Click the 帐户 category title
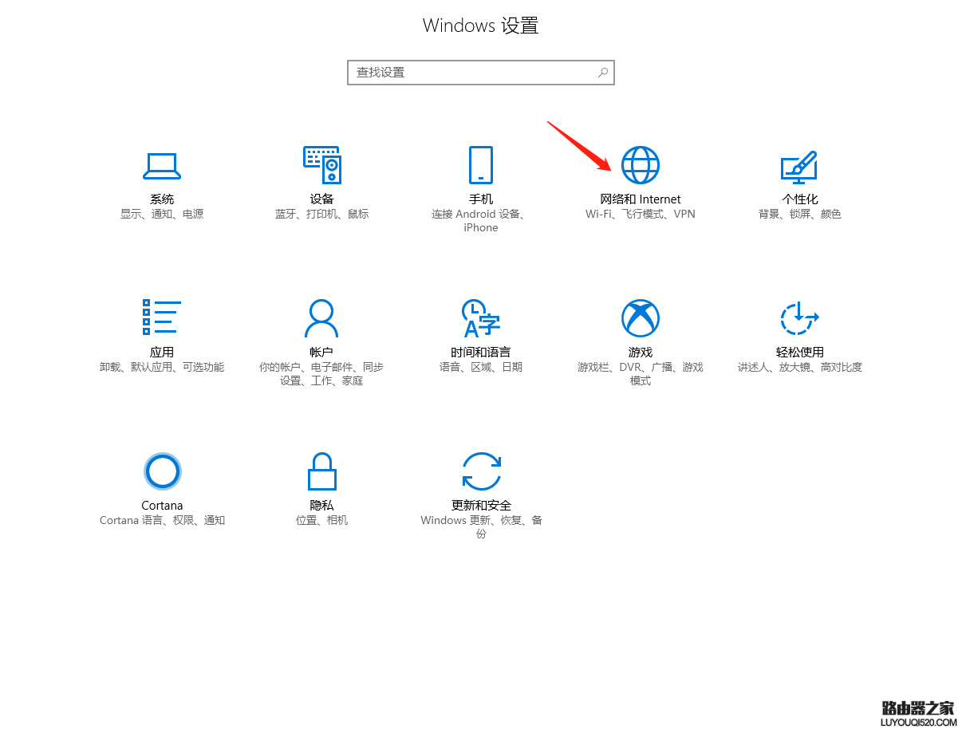962x733 pixels. (321, 353)
